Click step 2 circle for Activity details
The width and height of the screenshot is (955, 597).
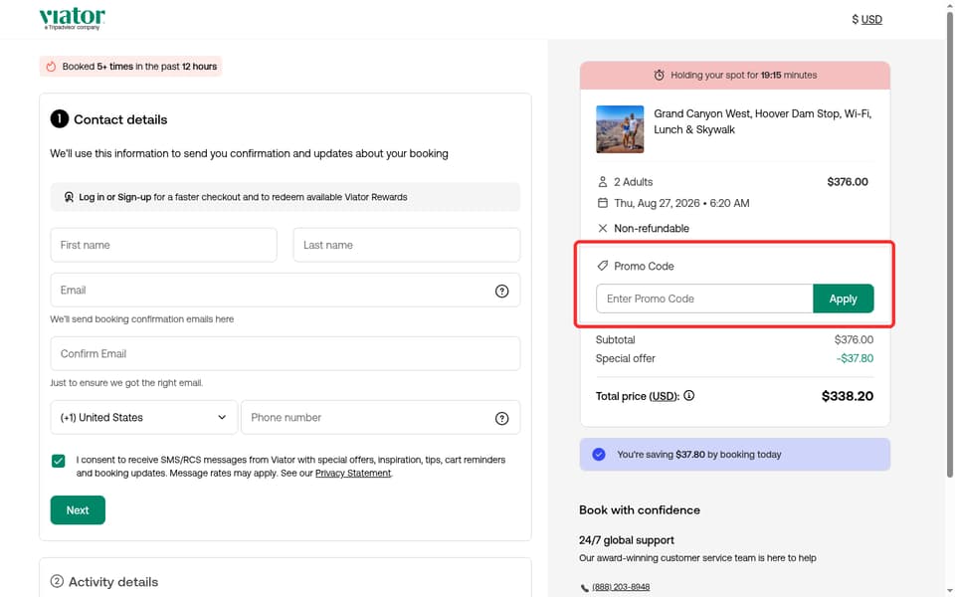[57, 581]
